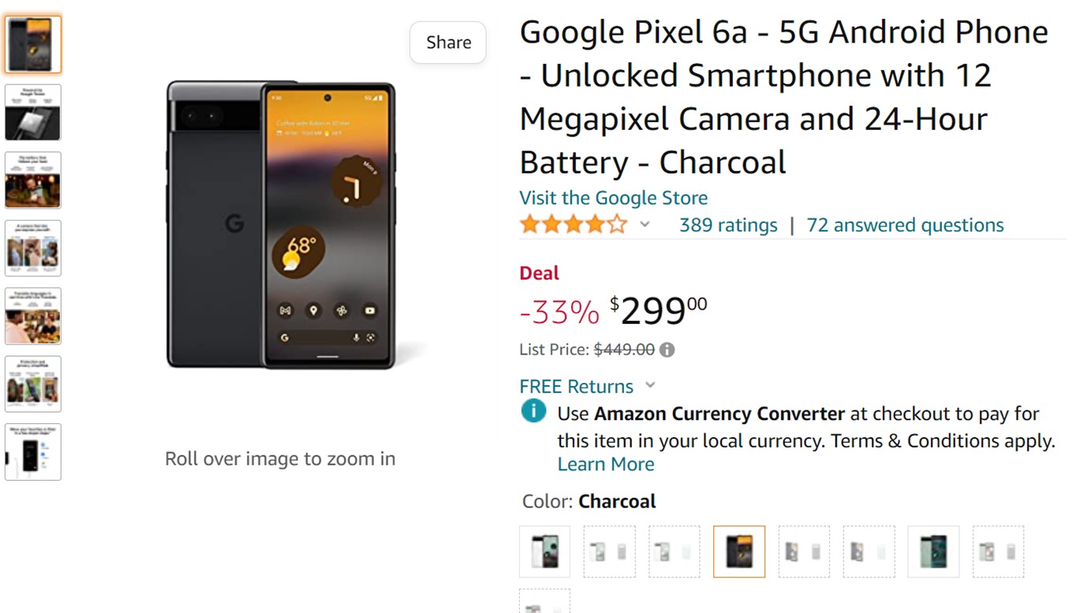This screenshot has height=613, width=1091.
Task: Open the second thumbnail showing the chip
Action: (33, 113)
